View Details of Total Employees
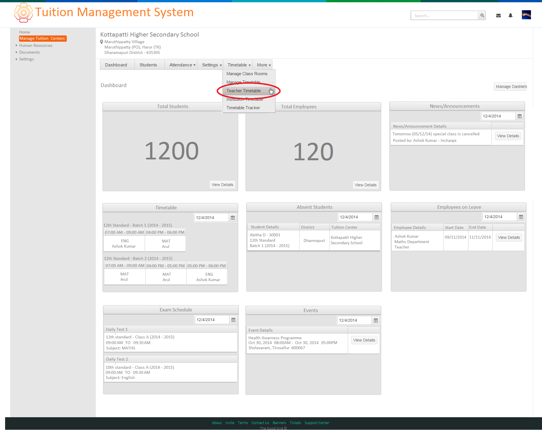This screenshot has height=430, width=542. 366,185
